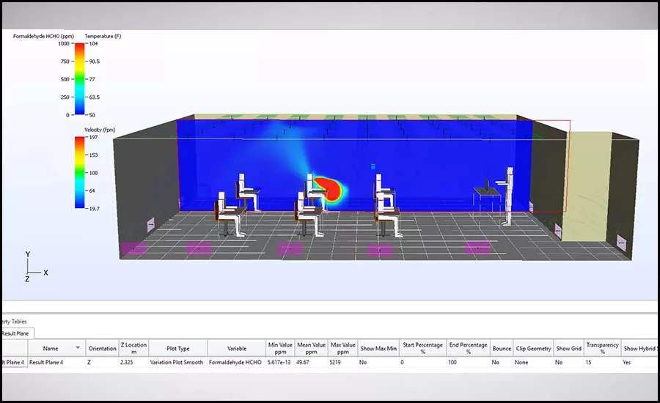Viewport: 660px width, 403px height.
Task: Click the Clip Geometry column header
Action: (x=533, y=348)
